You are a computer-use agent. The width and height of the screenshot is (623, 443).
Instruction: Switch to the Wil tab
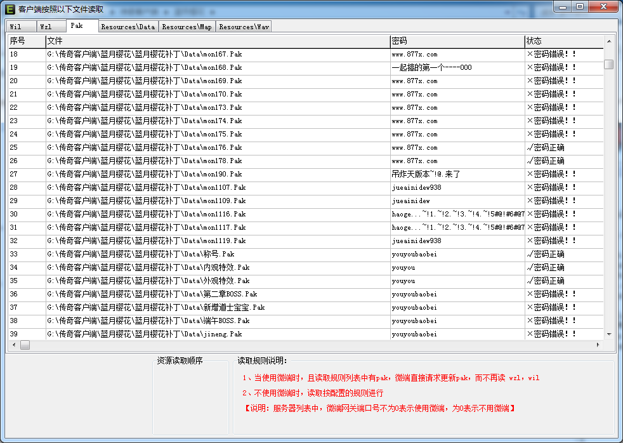point(16,27)
